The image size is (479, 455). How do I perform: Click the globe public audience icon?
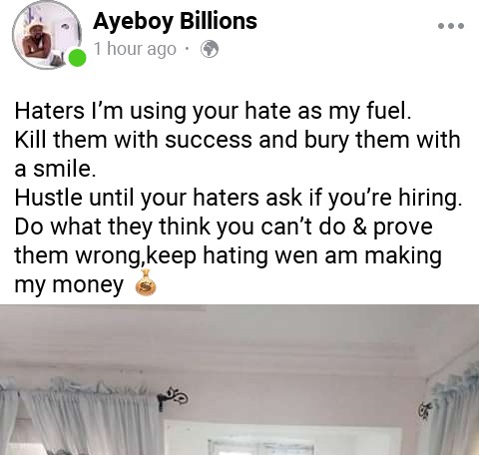[x=210, y=49]
